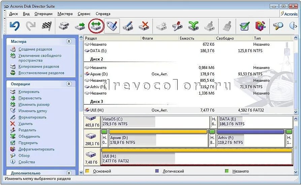
Task: Open the Справка menu
Action: pos(103,14)
